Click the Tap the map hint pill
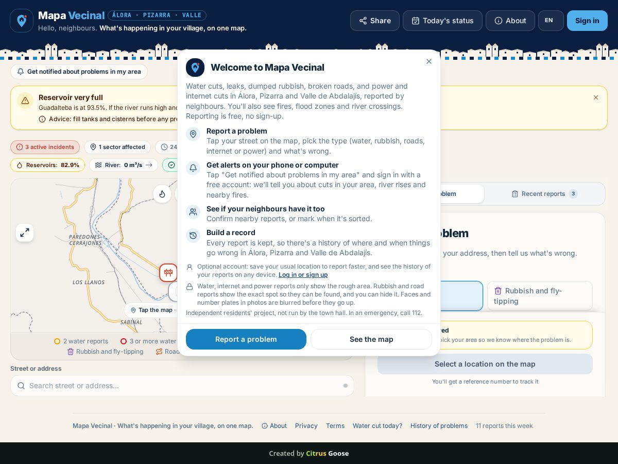618x464 pixels. point(151,310)
